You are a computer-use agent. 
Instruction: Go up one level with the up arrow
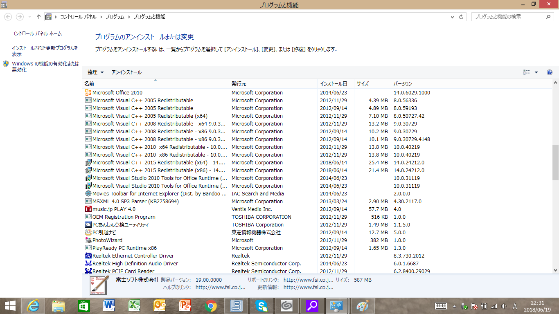pyautogui.click(x=39, y=17)
